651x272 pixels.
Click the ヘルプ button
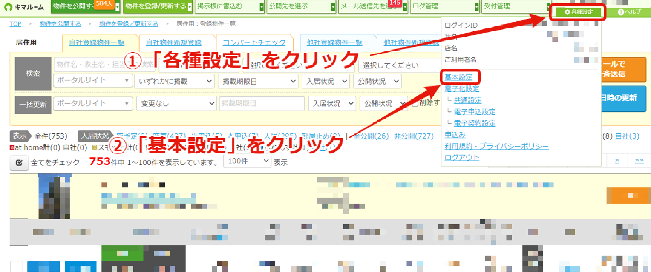tap(629, 12)
